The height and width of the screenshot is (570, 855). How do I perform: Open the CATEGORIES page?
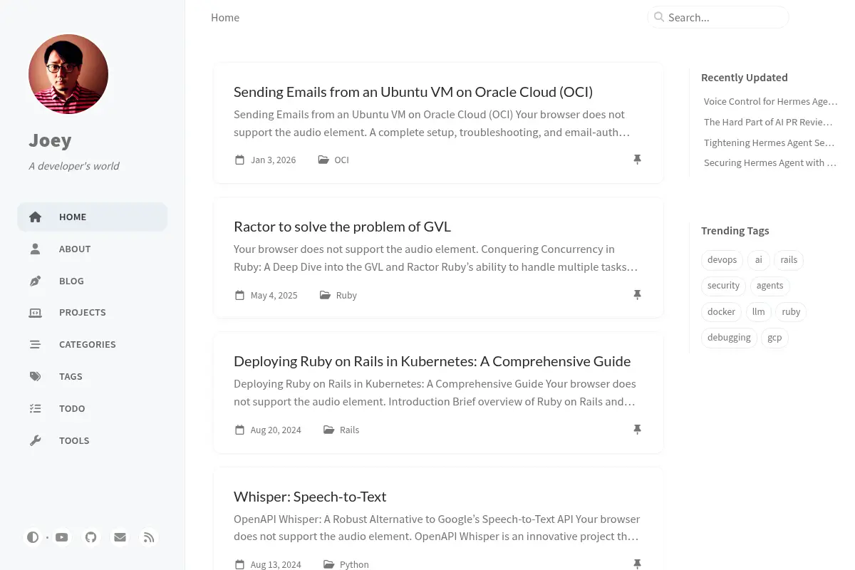pyautogui.click(x=93, y=344)
